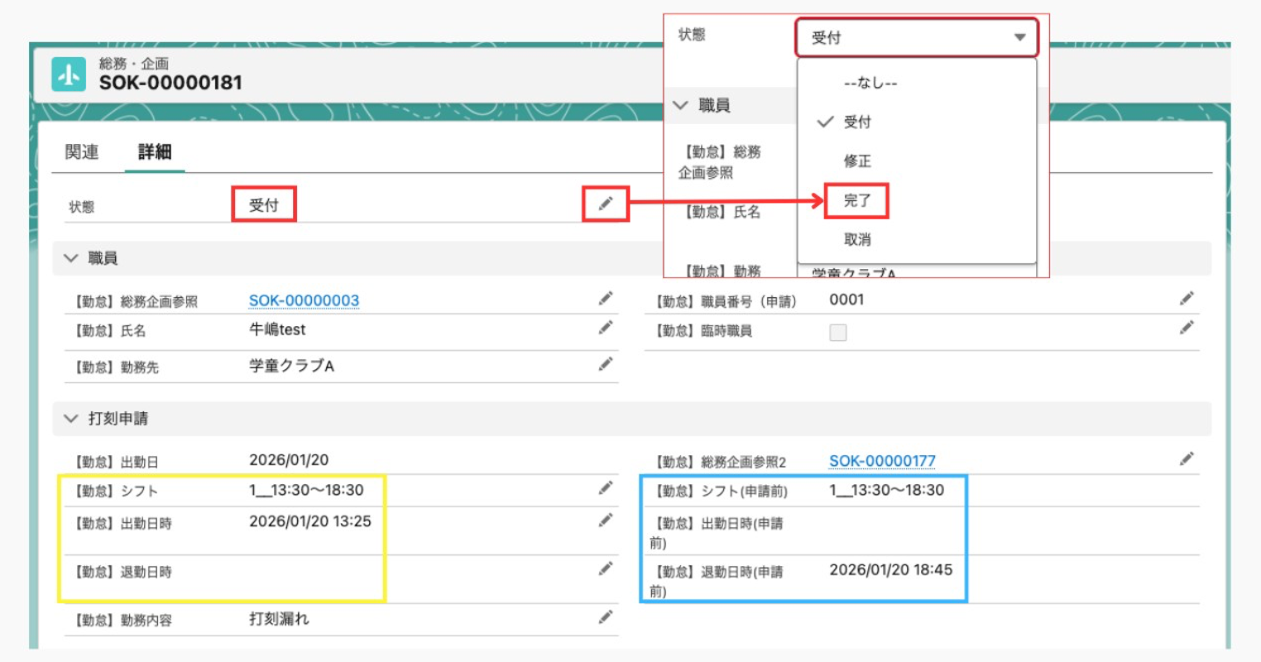
Task: Click the airplane record icon beside SOK-00000181
Action: click(x=69, y=74)
